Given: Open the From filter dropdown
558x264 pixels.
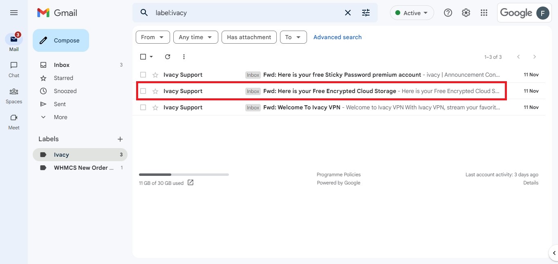Looking at the screenshot, I should [152, 37].
